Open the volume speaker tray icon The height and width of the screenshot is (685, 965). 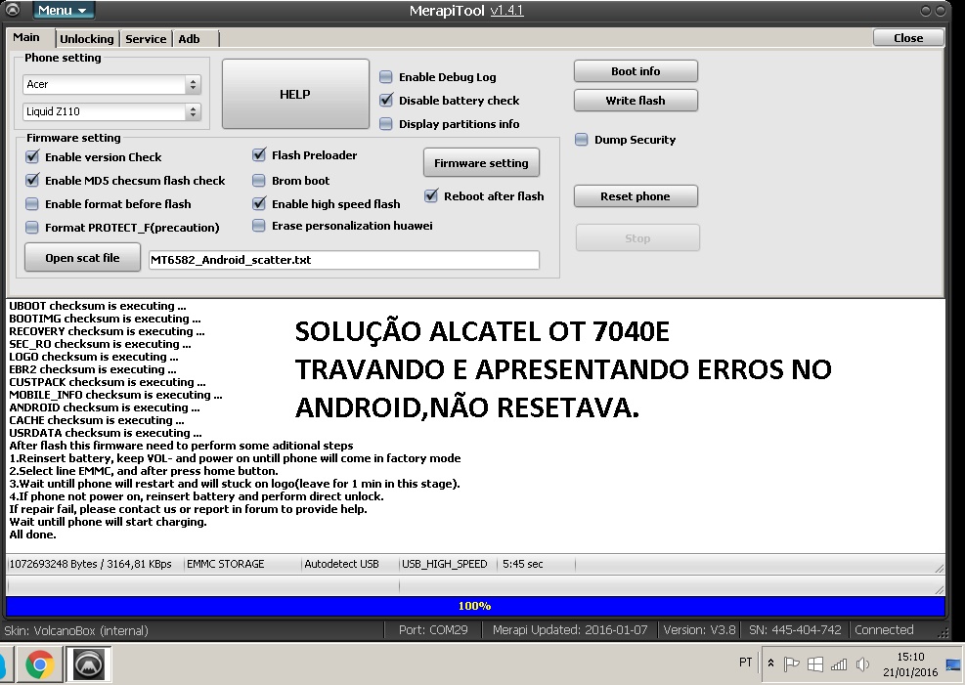[862, 664]
